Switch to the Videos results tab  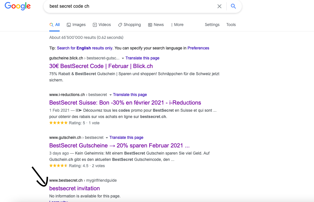click(x=102, y=25)
